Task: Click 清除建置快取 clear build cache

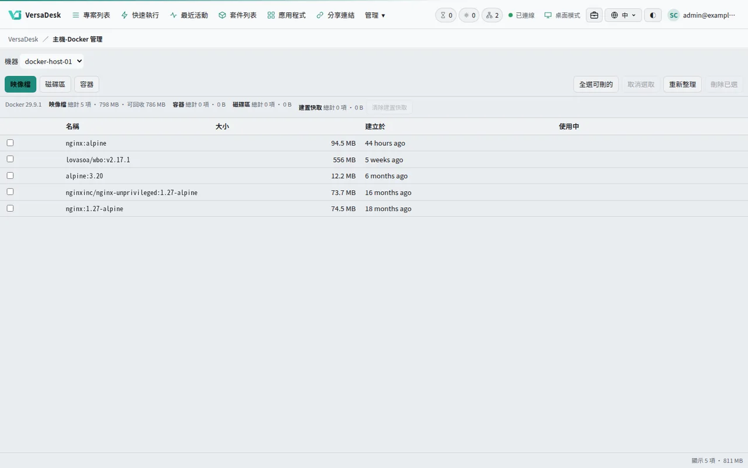Action: pyautogui.click(x=390, y=108)
